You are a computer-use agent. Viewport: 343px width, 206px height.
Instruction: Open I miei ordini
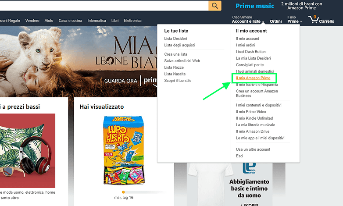[x=246, y=45]
